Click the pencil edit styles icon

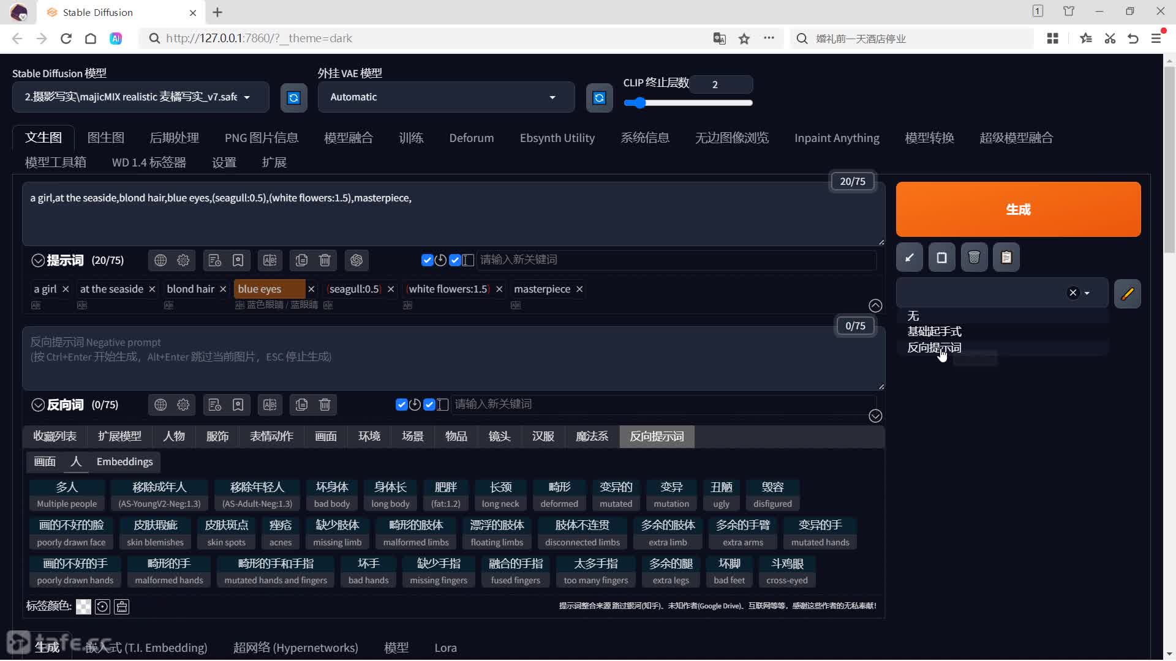[1128, 294]
